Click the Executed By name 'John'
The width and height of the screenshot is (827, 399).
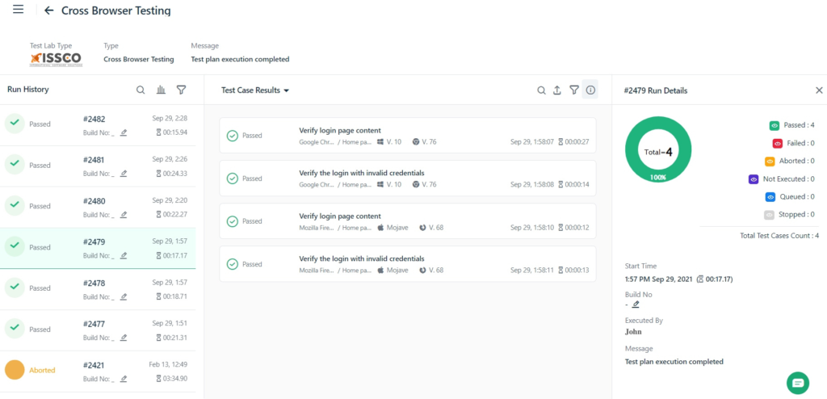coord(633,332)
